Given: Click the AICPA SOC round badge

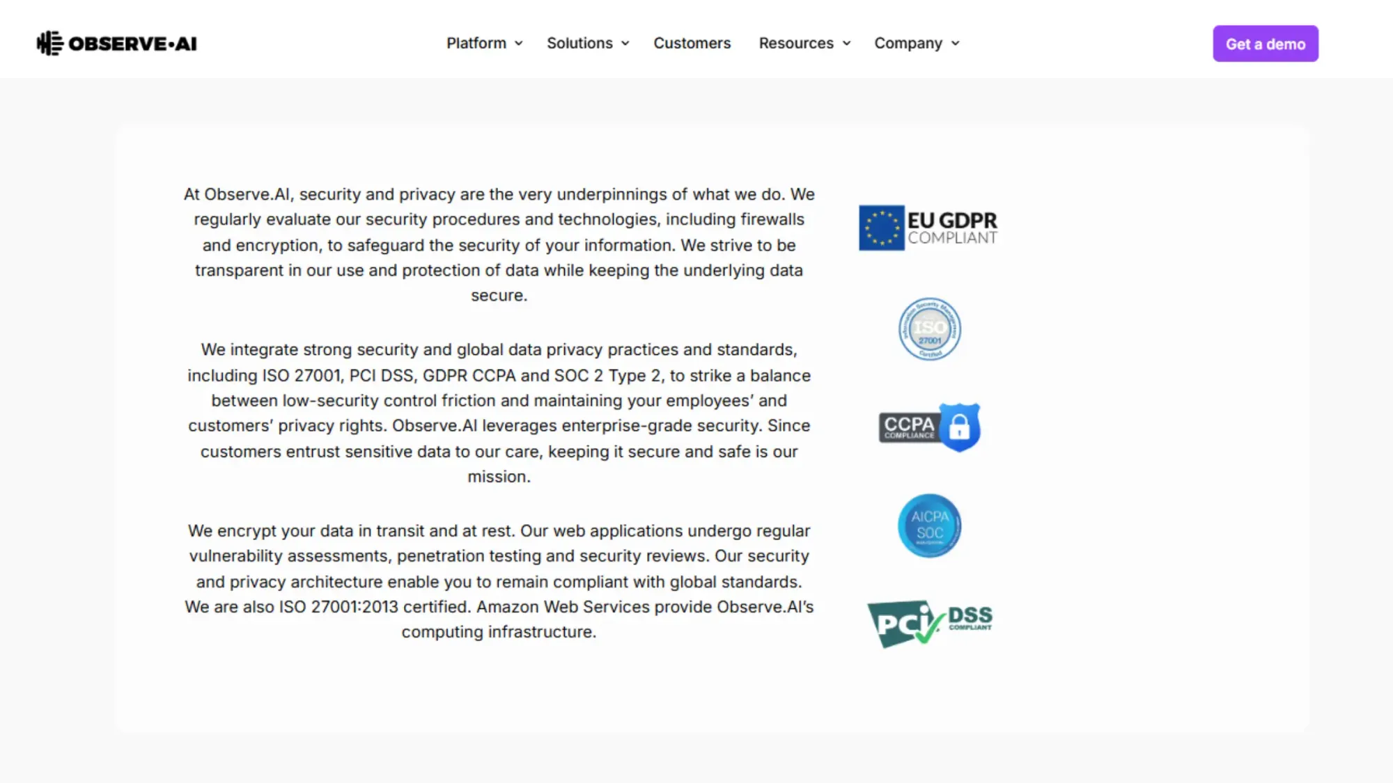Looking at the screenshot, I should click(x=929, y=525).
